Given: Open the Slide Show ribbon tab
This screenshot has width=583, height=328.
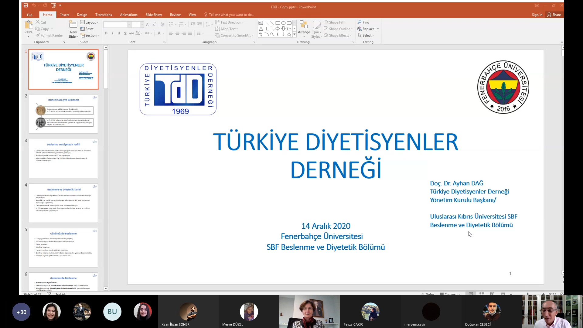Looking at the screenshot, I should (x=154, y=15).
